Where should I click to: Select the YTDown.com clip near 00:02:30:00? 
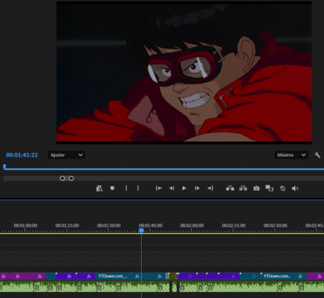click(x=283, y=276)
